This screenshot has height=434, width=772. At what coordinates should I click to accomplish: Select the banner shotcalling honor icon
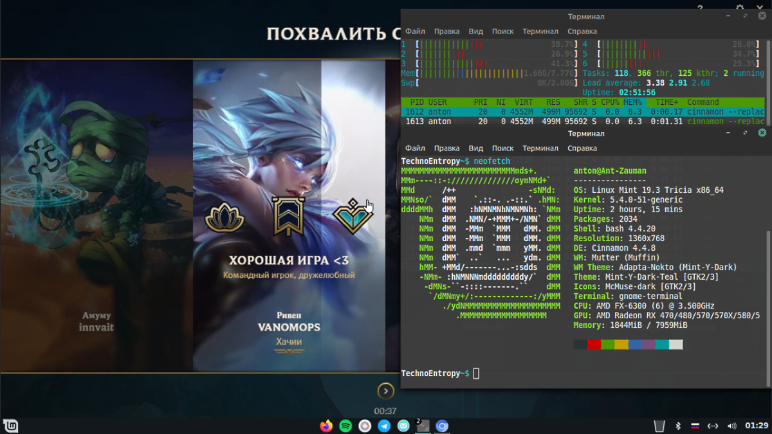click(288, 217)
